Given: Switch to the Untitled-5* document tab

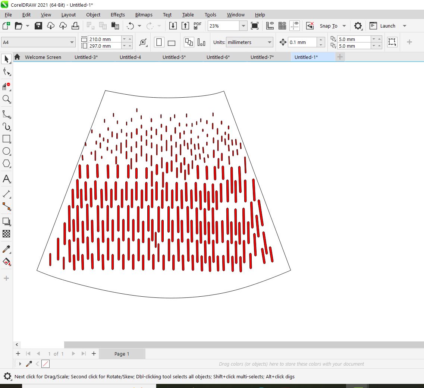Looking at the screenshot, I should (174, 57).
